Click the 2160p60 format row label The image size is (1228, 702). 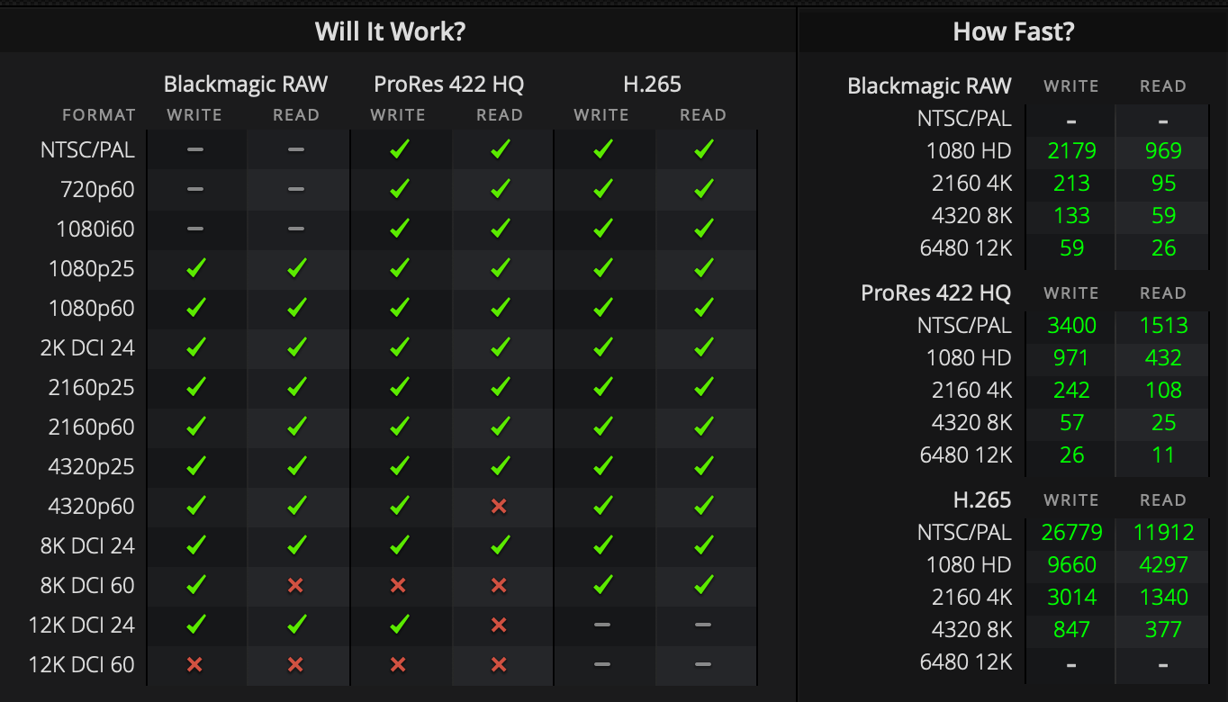click(91, 427)
